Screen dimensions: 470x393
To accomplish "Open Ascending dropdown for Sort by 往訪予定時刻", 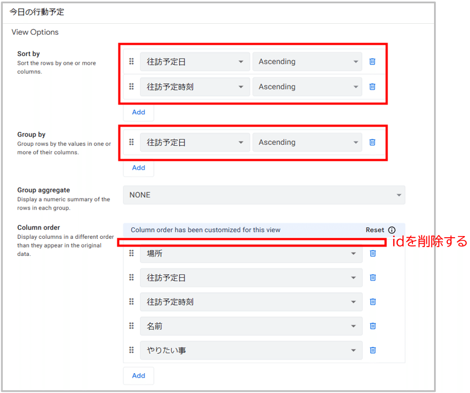I will [307, 87].
